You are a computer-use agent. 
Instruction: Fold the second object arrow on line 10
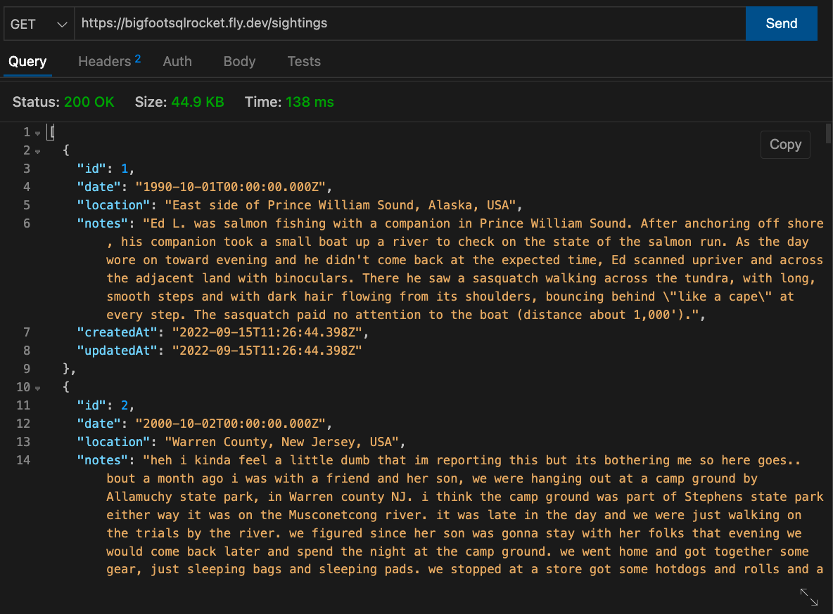click(x=37, y=388)
